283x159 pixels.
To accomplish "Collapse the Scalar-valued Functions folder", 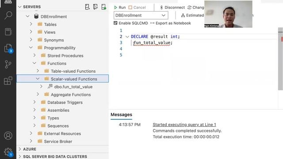I will (38, 79).
